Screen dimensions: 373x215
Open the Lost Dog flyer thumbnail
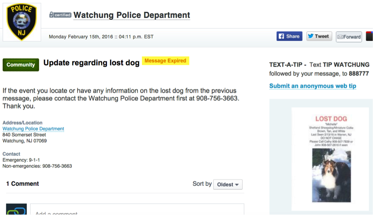click(330, 159)
